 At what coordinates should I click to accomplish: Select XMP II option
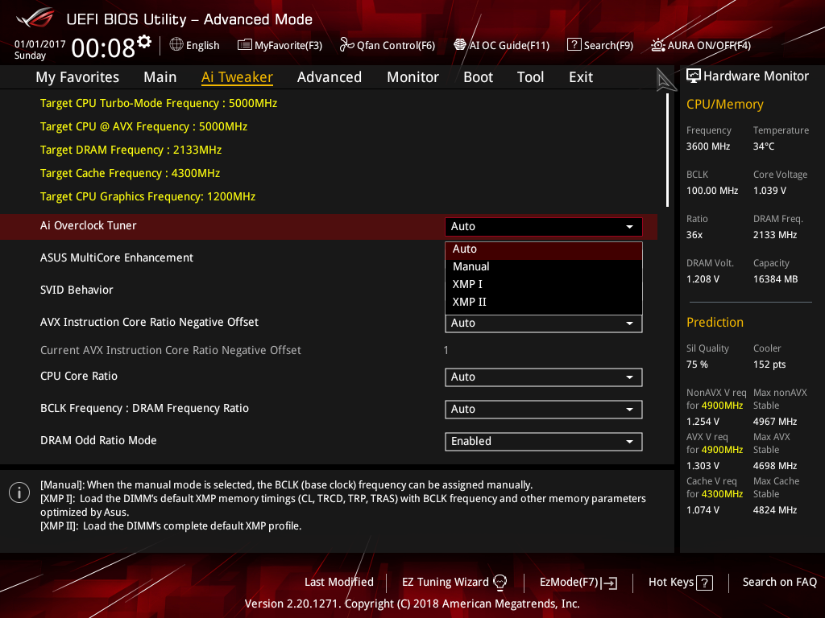(544, 303)
